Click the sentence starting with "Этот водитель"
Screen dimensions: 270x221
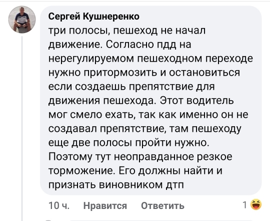pos(196,101)
